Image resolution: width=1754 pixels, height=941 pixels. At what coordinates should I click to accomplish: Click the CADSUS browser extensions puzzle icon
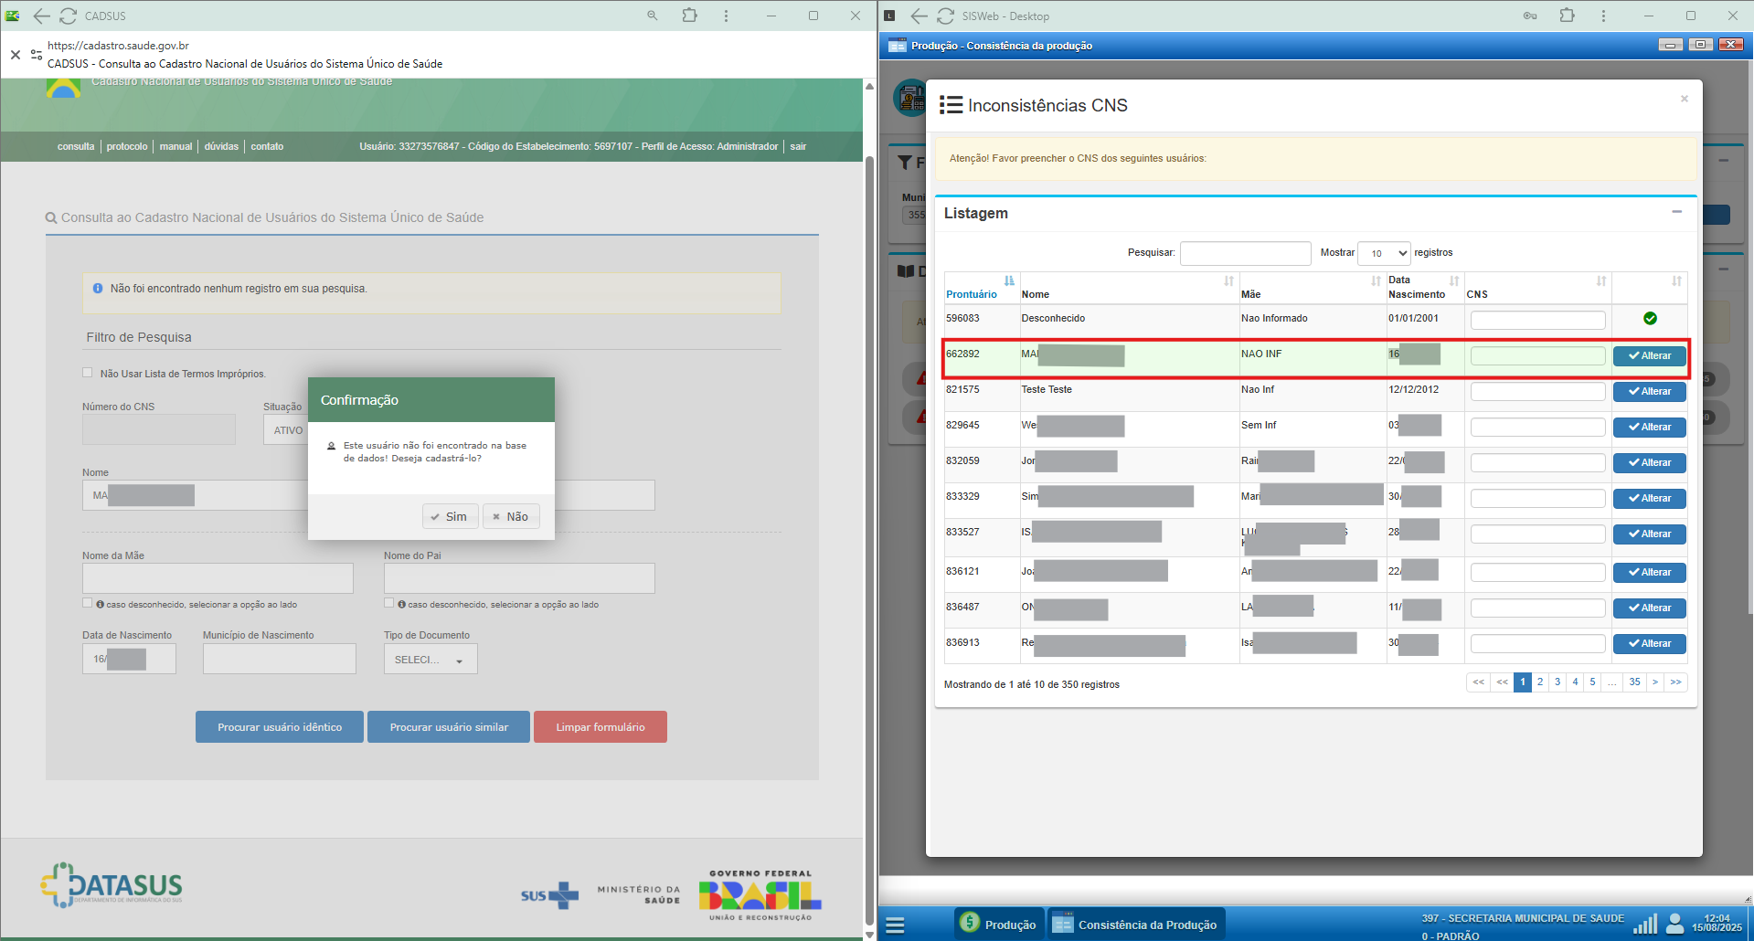pyautogui.click(x=689, y=16)
